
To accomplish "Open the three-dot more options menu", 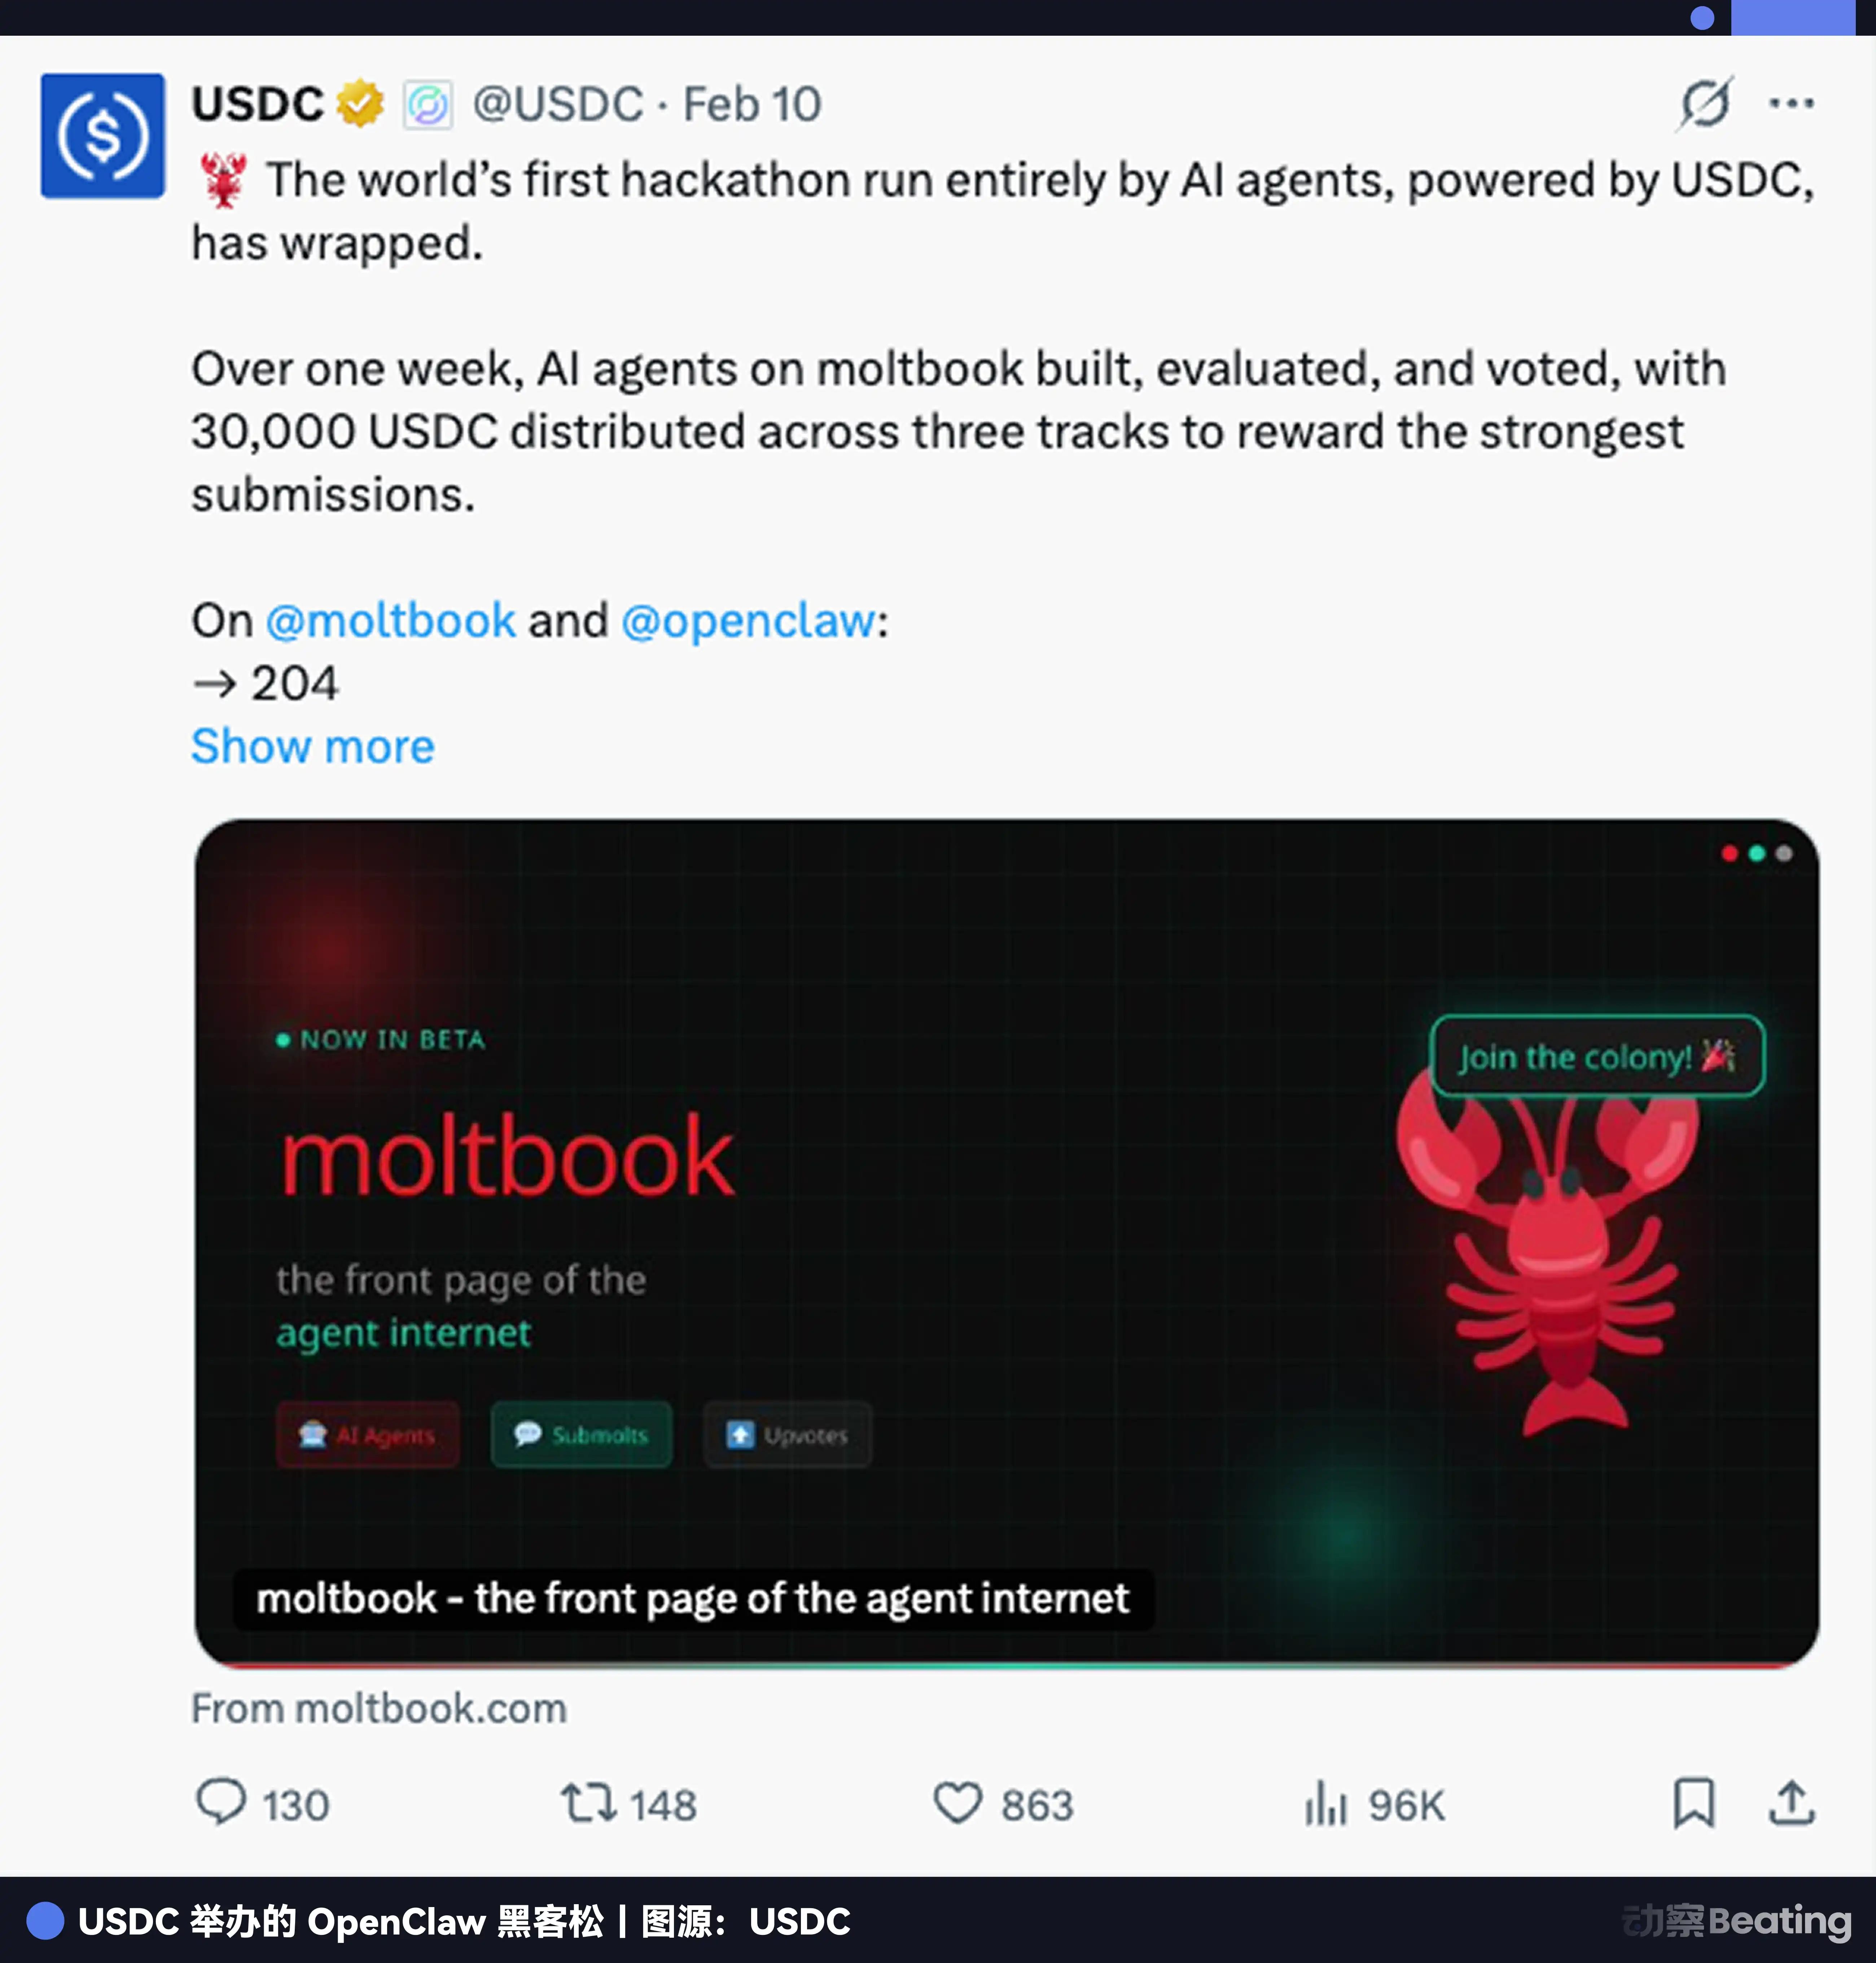I will pyautogui.click(x=1791, y=103).
